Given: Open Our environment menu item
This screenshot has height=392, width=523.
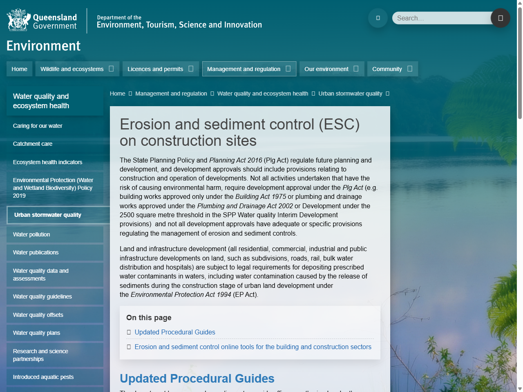Looking at the screenshot, I should [x=326, y=69].
